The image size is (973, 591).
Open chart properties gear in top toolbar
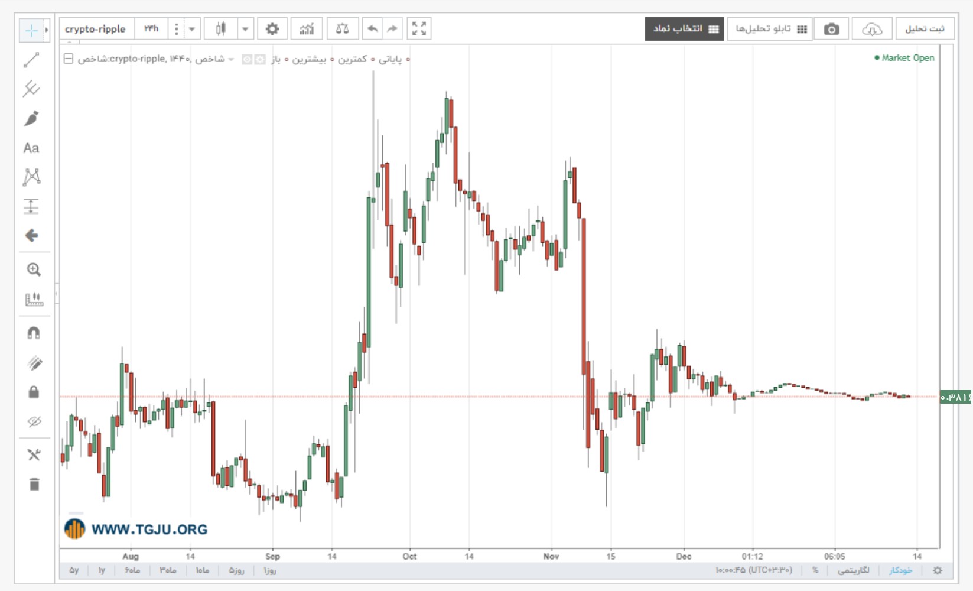pyautogui.click(x=272, y=29)
